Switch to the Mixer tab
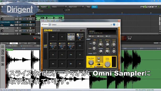Image resolution: width=161 pixels, height=91 pixels. click(23, 43)
